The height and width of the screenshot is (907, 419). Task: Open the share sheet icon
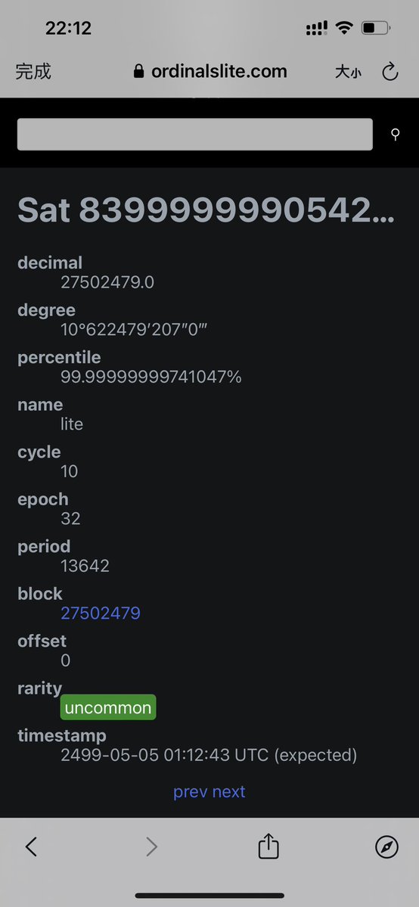click(268, 846)
